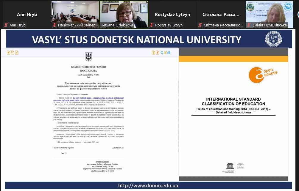299x191 pixels.
Task: Click the VASYL' STUS DONETSK NATIONAL UNIVERSITY heading
Action: coord(136,40)
